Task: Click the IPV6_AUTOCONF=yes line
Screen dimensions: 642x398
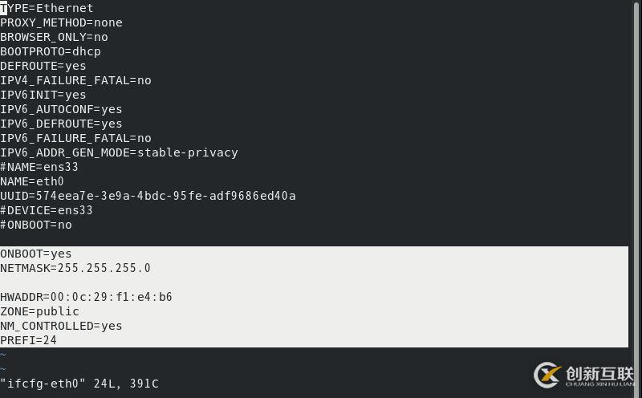Action: [x=61, y=109]
